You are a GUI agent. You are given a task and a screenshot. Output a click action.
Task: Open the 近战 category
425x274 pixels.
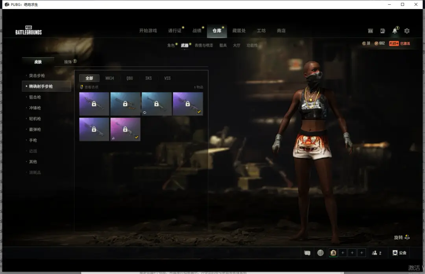33,151
